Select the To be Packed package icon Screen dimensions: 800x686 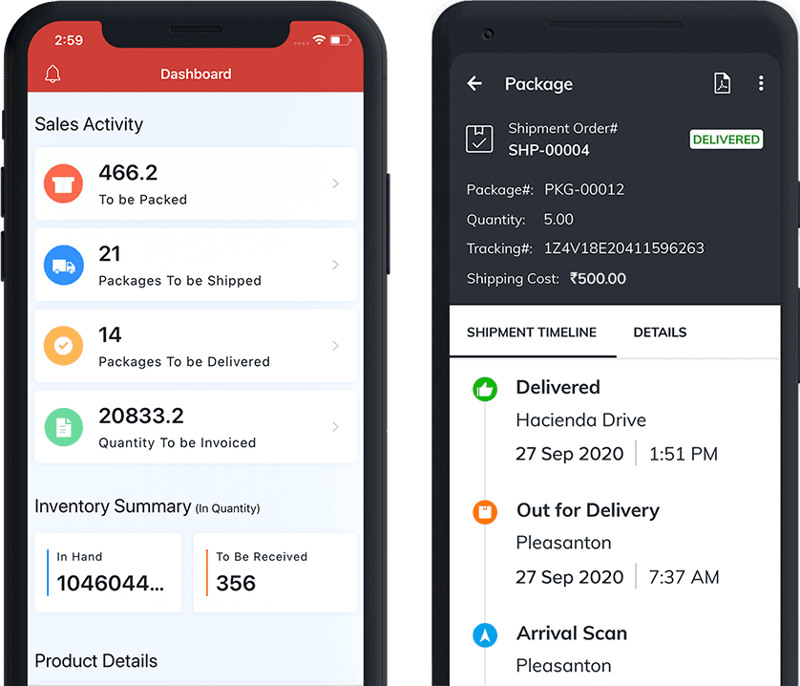pyautogui.click(x=63, y=184)
